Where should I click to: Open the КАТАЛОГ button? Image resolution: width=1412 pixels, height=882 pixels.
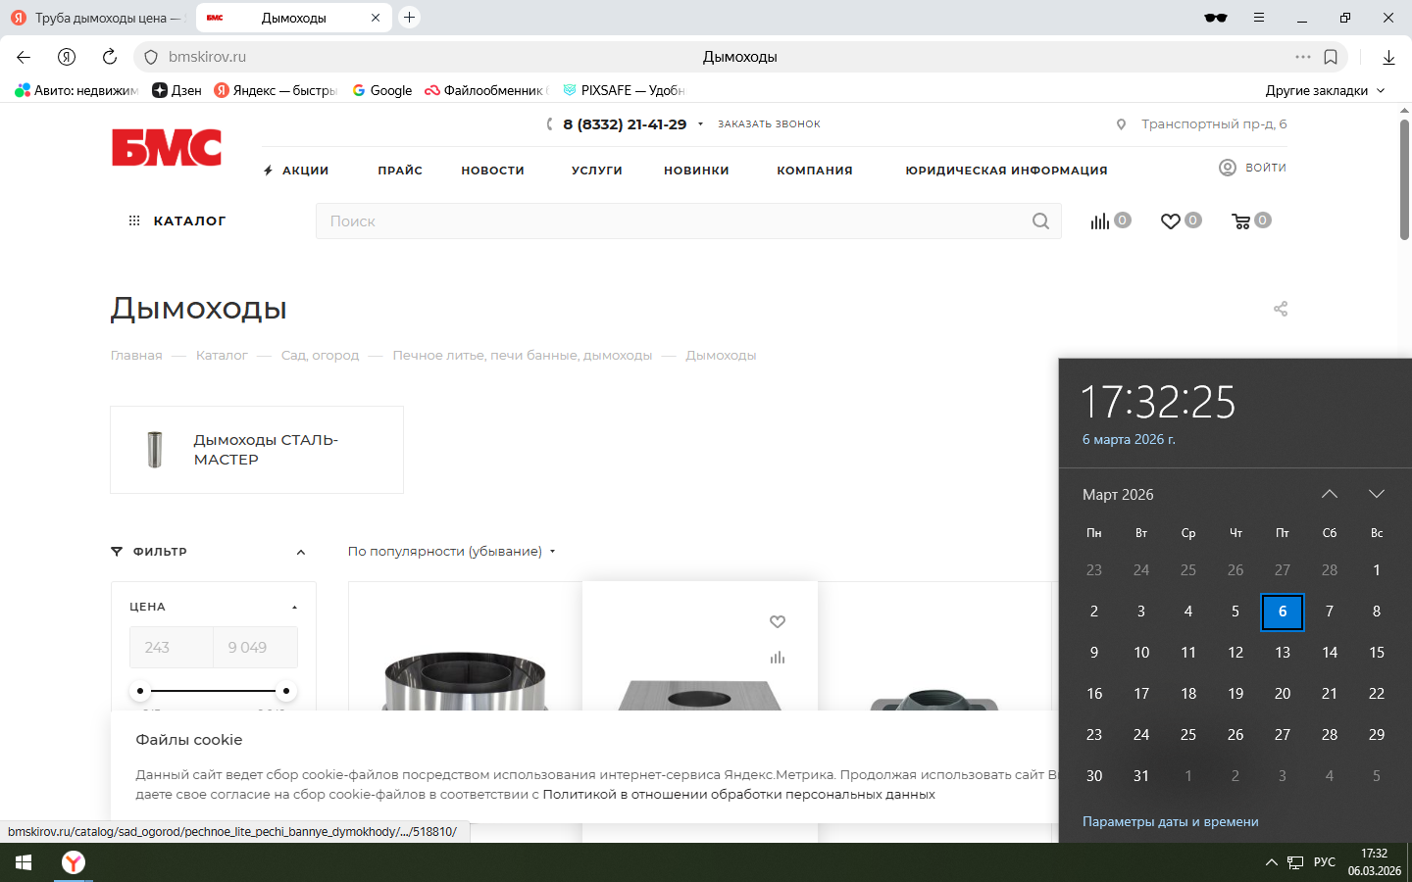177,221
